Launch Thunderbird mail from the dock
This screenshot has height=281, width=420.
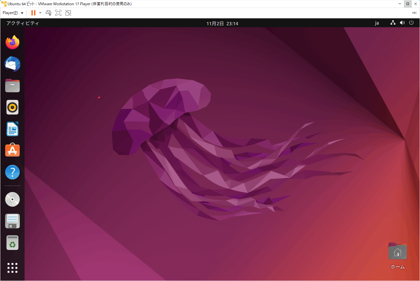tap(12, 64)
